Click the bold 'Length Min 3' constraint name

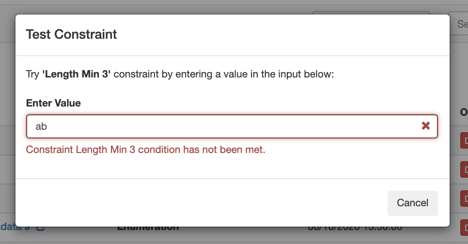tap(77, 75)
